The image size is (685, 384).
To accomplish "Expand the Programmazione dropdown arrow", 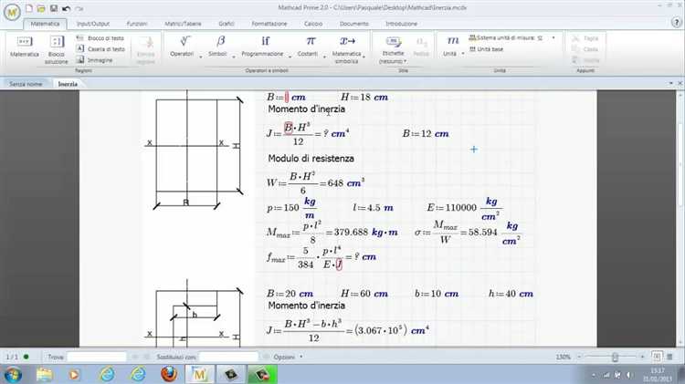I will coord(290,57).
